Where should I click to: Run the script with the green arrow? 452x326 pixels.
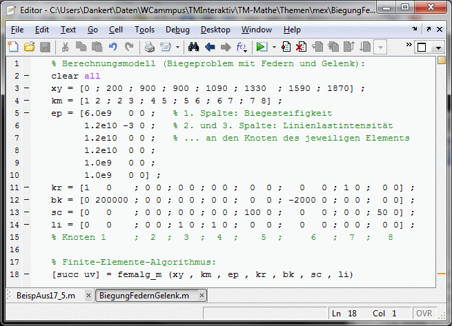261,47
